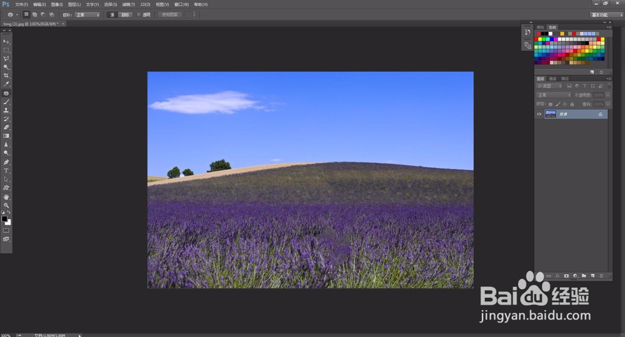Select the Hand tool
625x337 pixels.
pyautogui.click(x=6, y=197)
